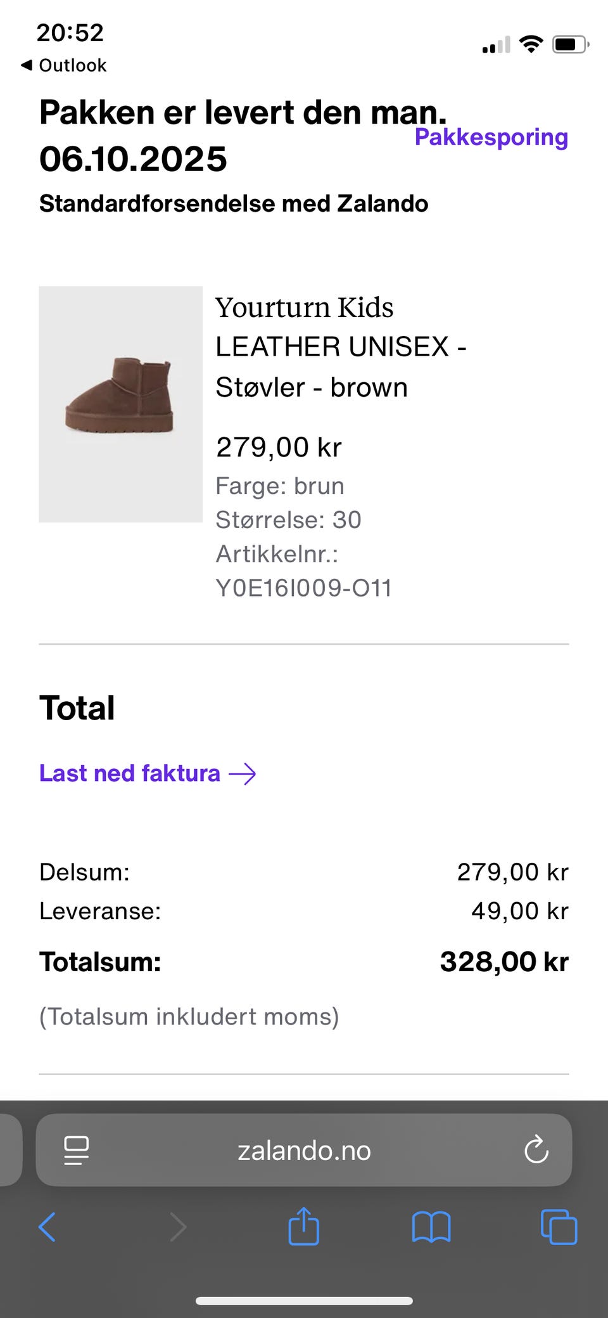Open the Yourturn Kids LEATHER UNISEX product title
The height and width of the screenshot is (1318, 608).
click(x=340, y=347)
